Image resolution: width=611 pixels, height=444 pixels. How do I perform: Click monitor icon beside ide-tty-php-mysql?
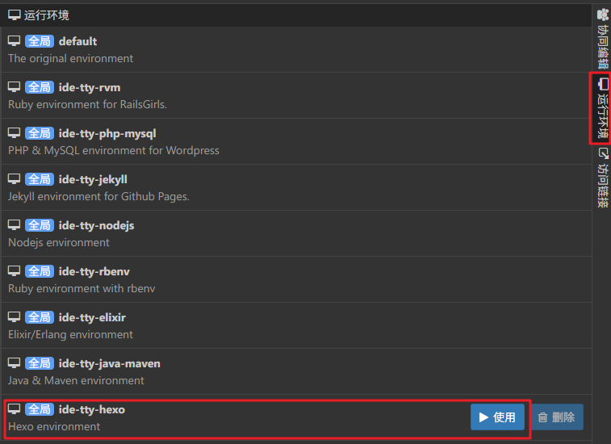point(15,133)
